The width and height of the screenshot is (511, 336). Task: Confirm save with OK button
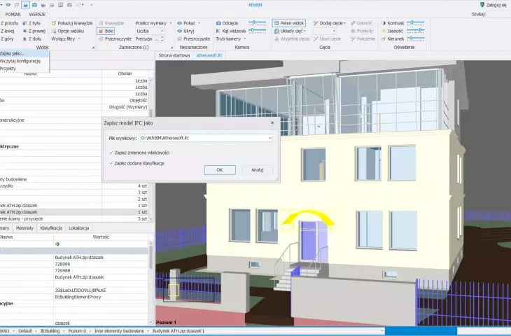220,170
